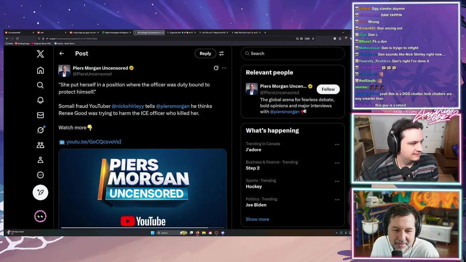Open Destiny - Steven Bonn... bookmark
The height and width of the screenshot is (262, 466).
click(65, 43)
